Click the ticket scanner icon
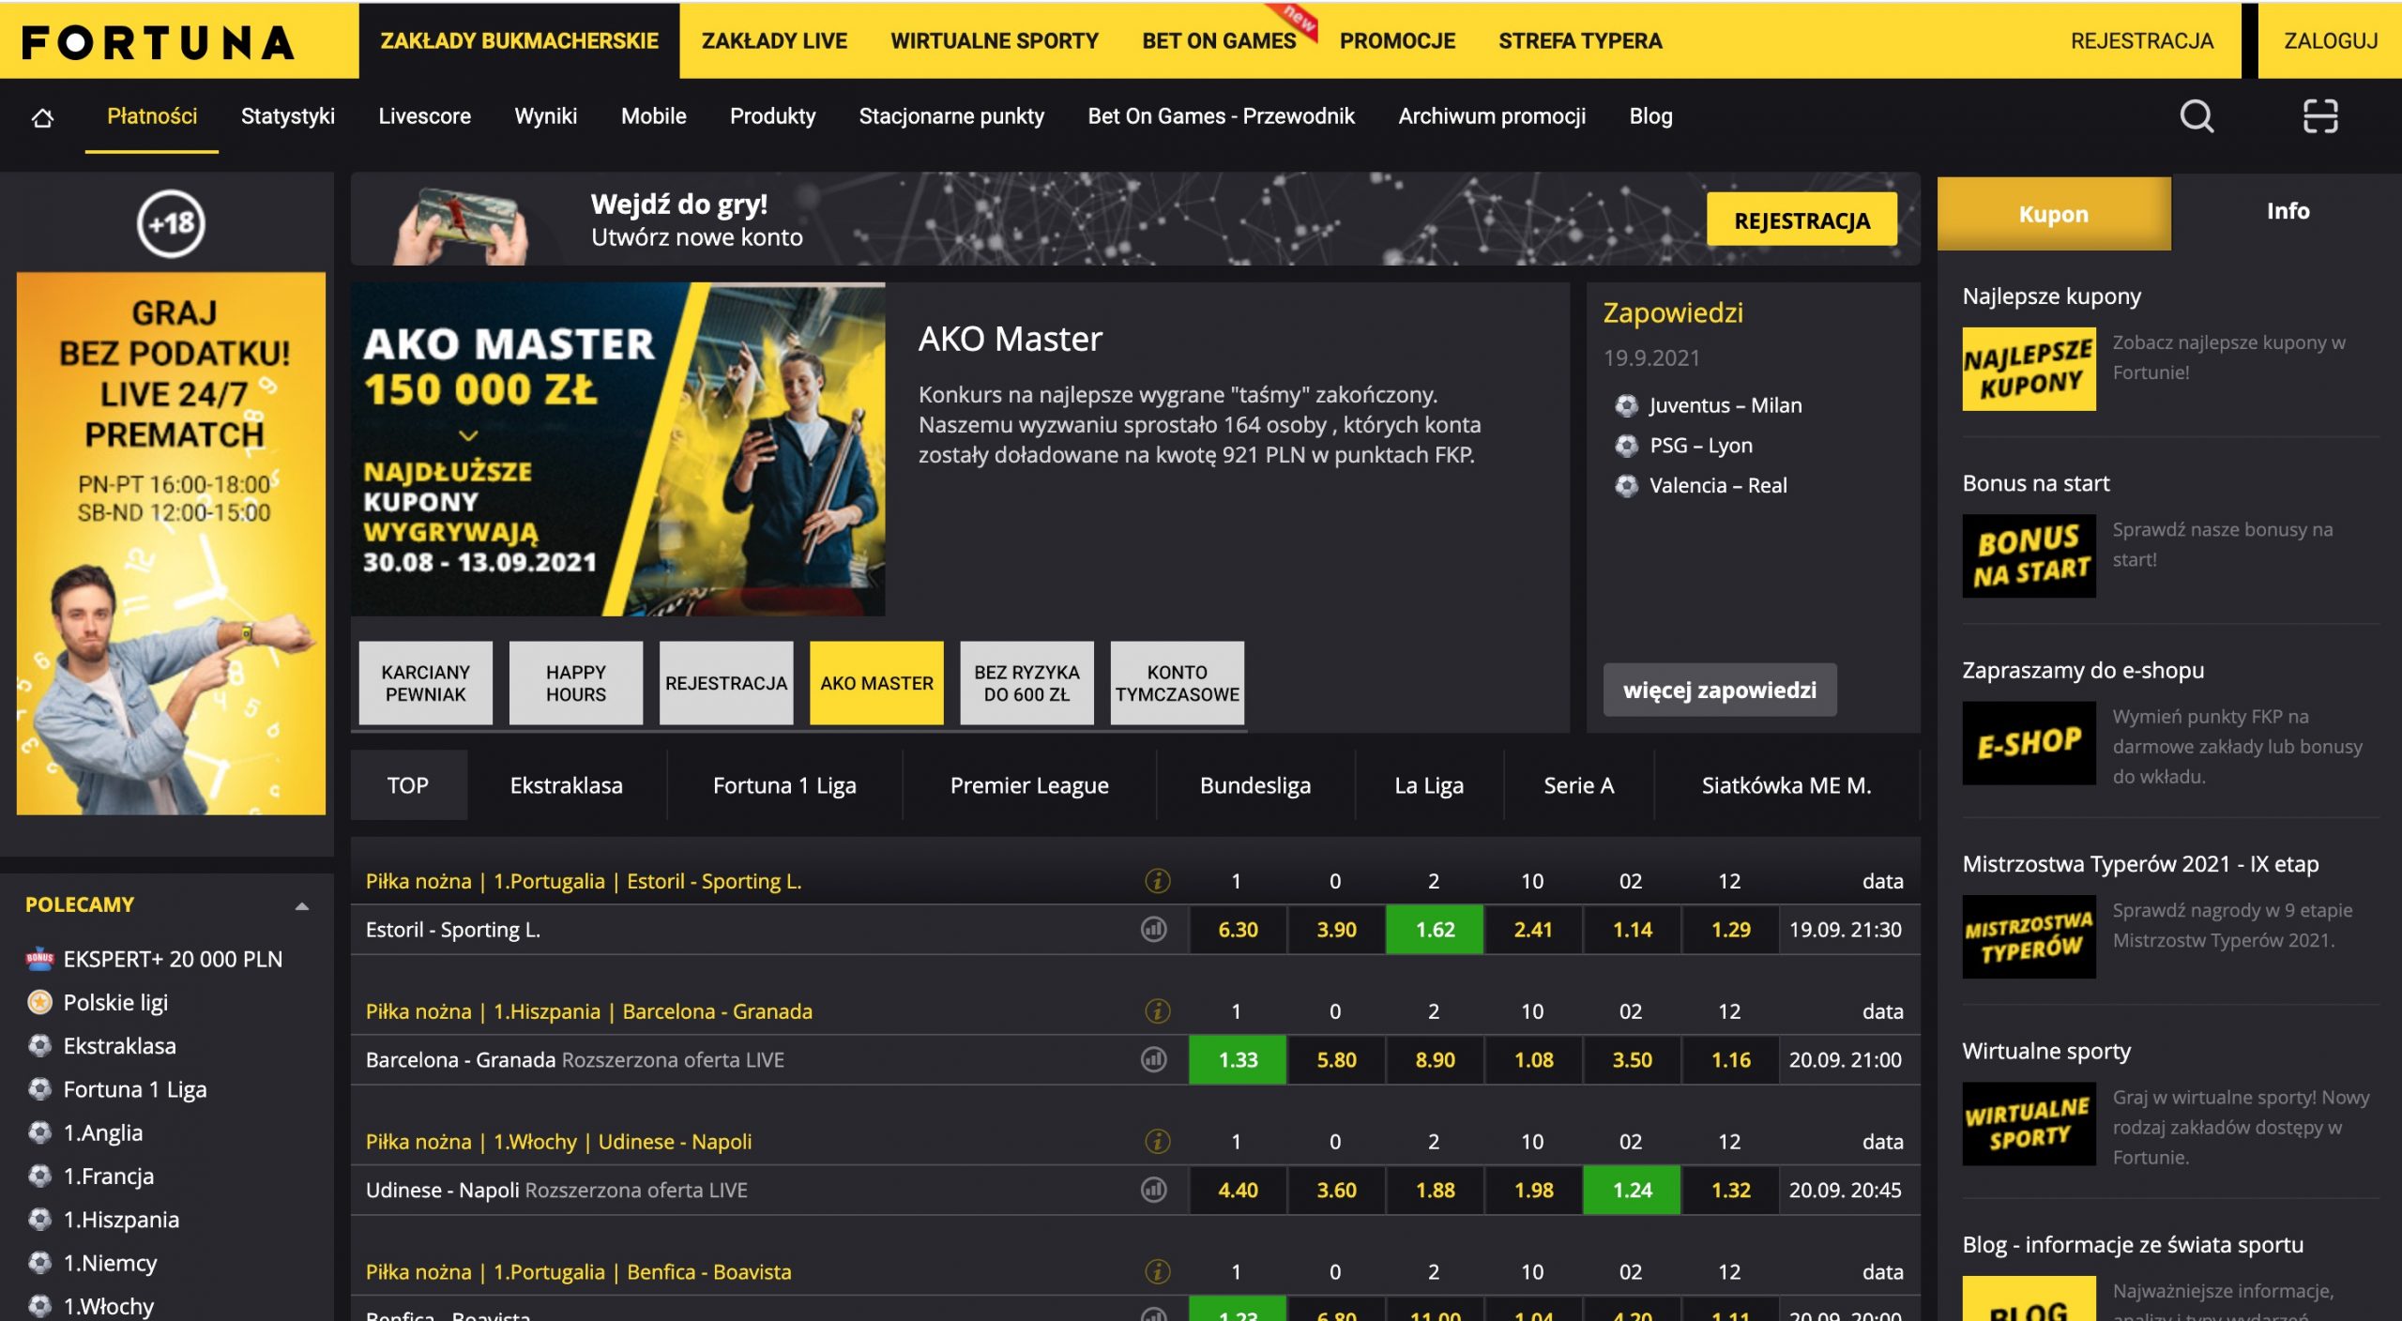The height and width of the screenshot is (1321, 2402). [2319, 116]
